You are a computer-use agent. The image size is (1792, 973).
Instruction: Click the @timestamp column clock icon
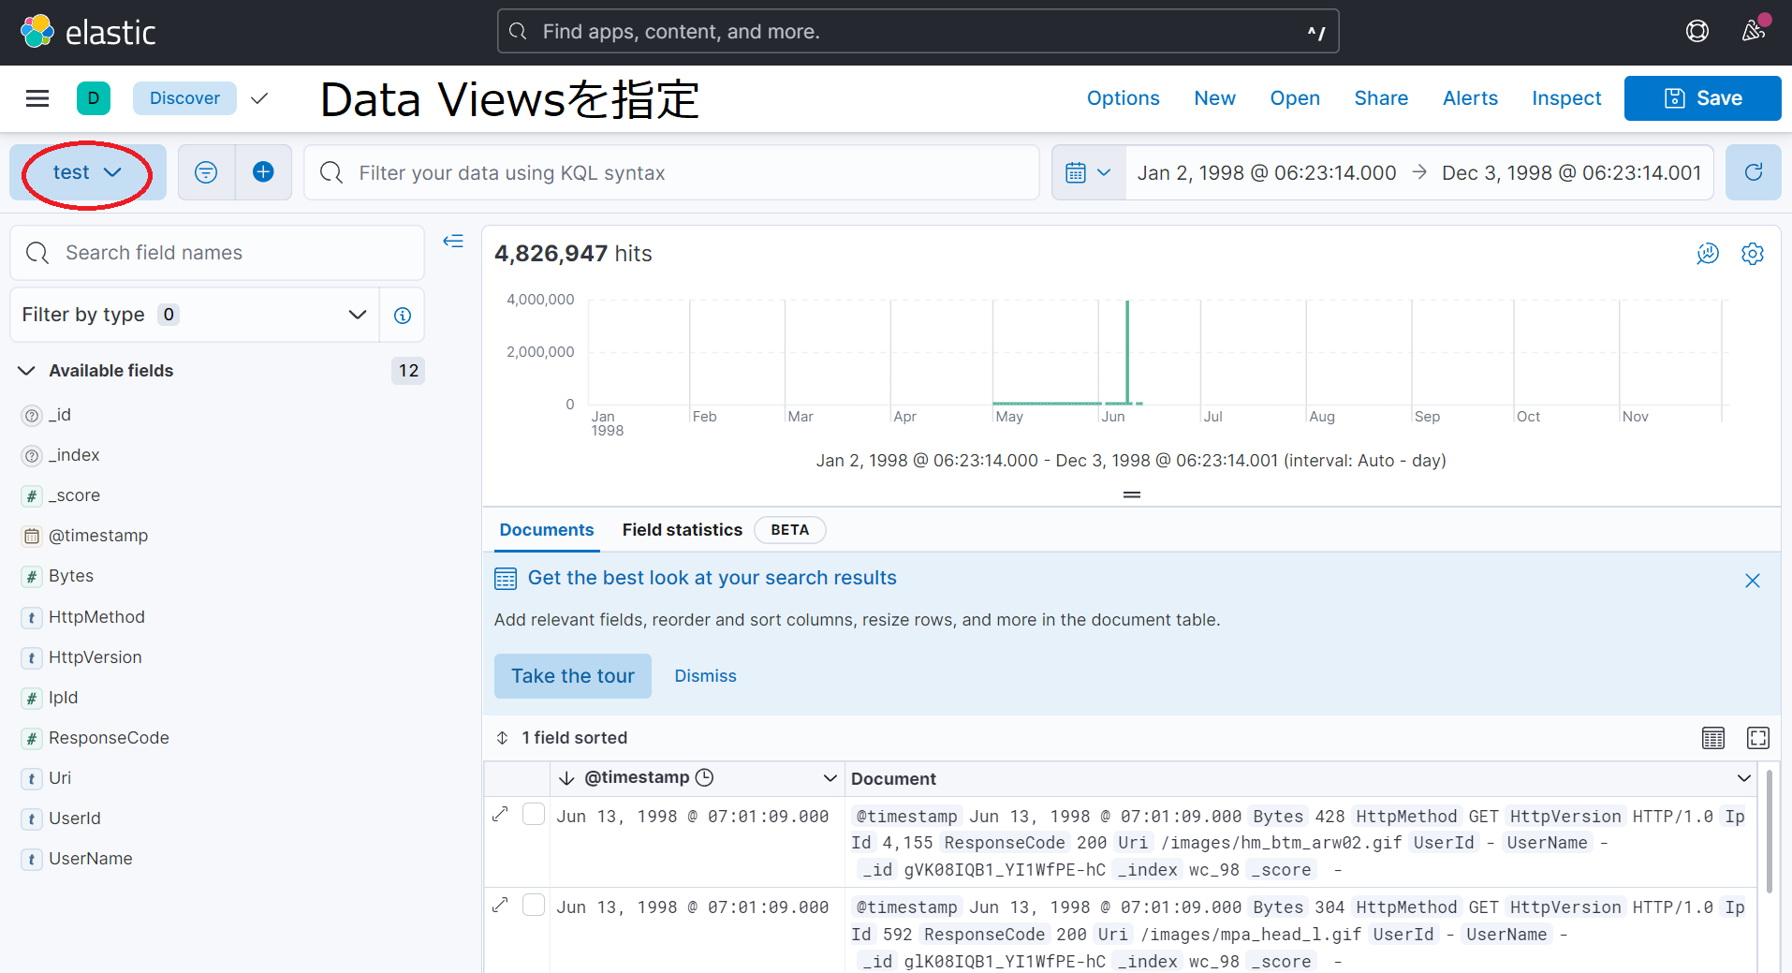[705, 777]
